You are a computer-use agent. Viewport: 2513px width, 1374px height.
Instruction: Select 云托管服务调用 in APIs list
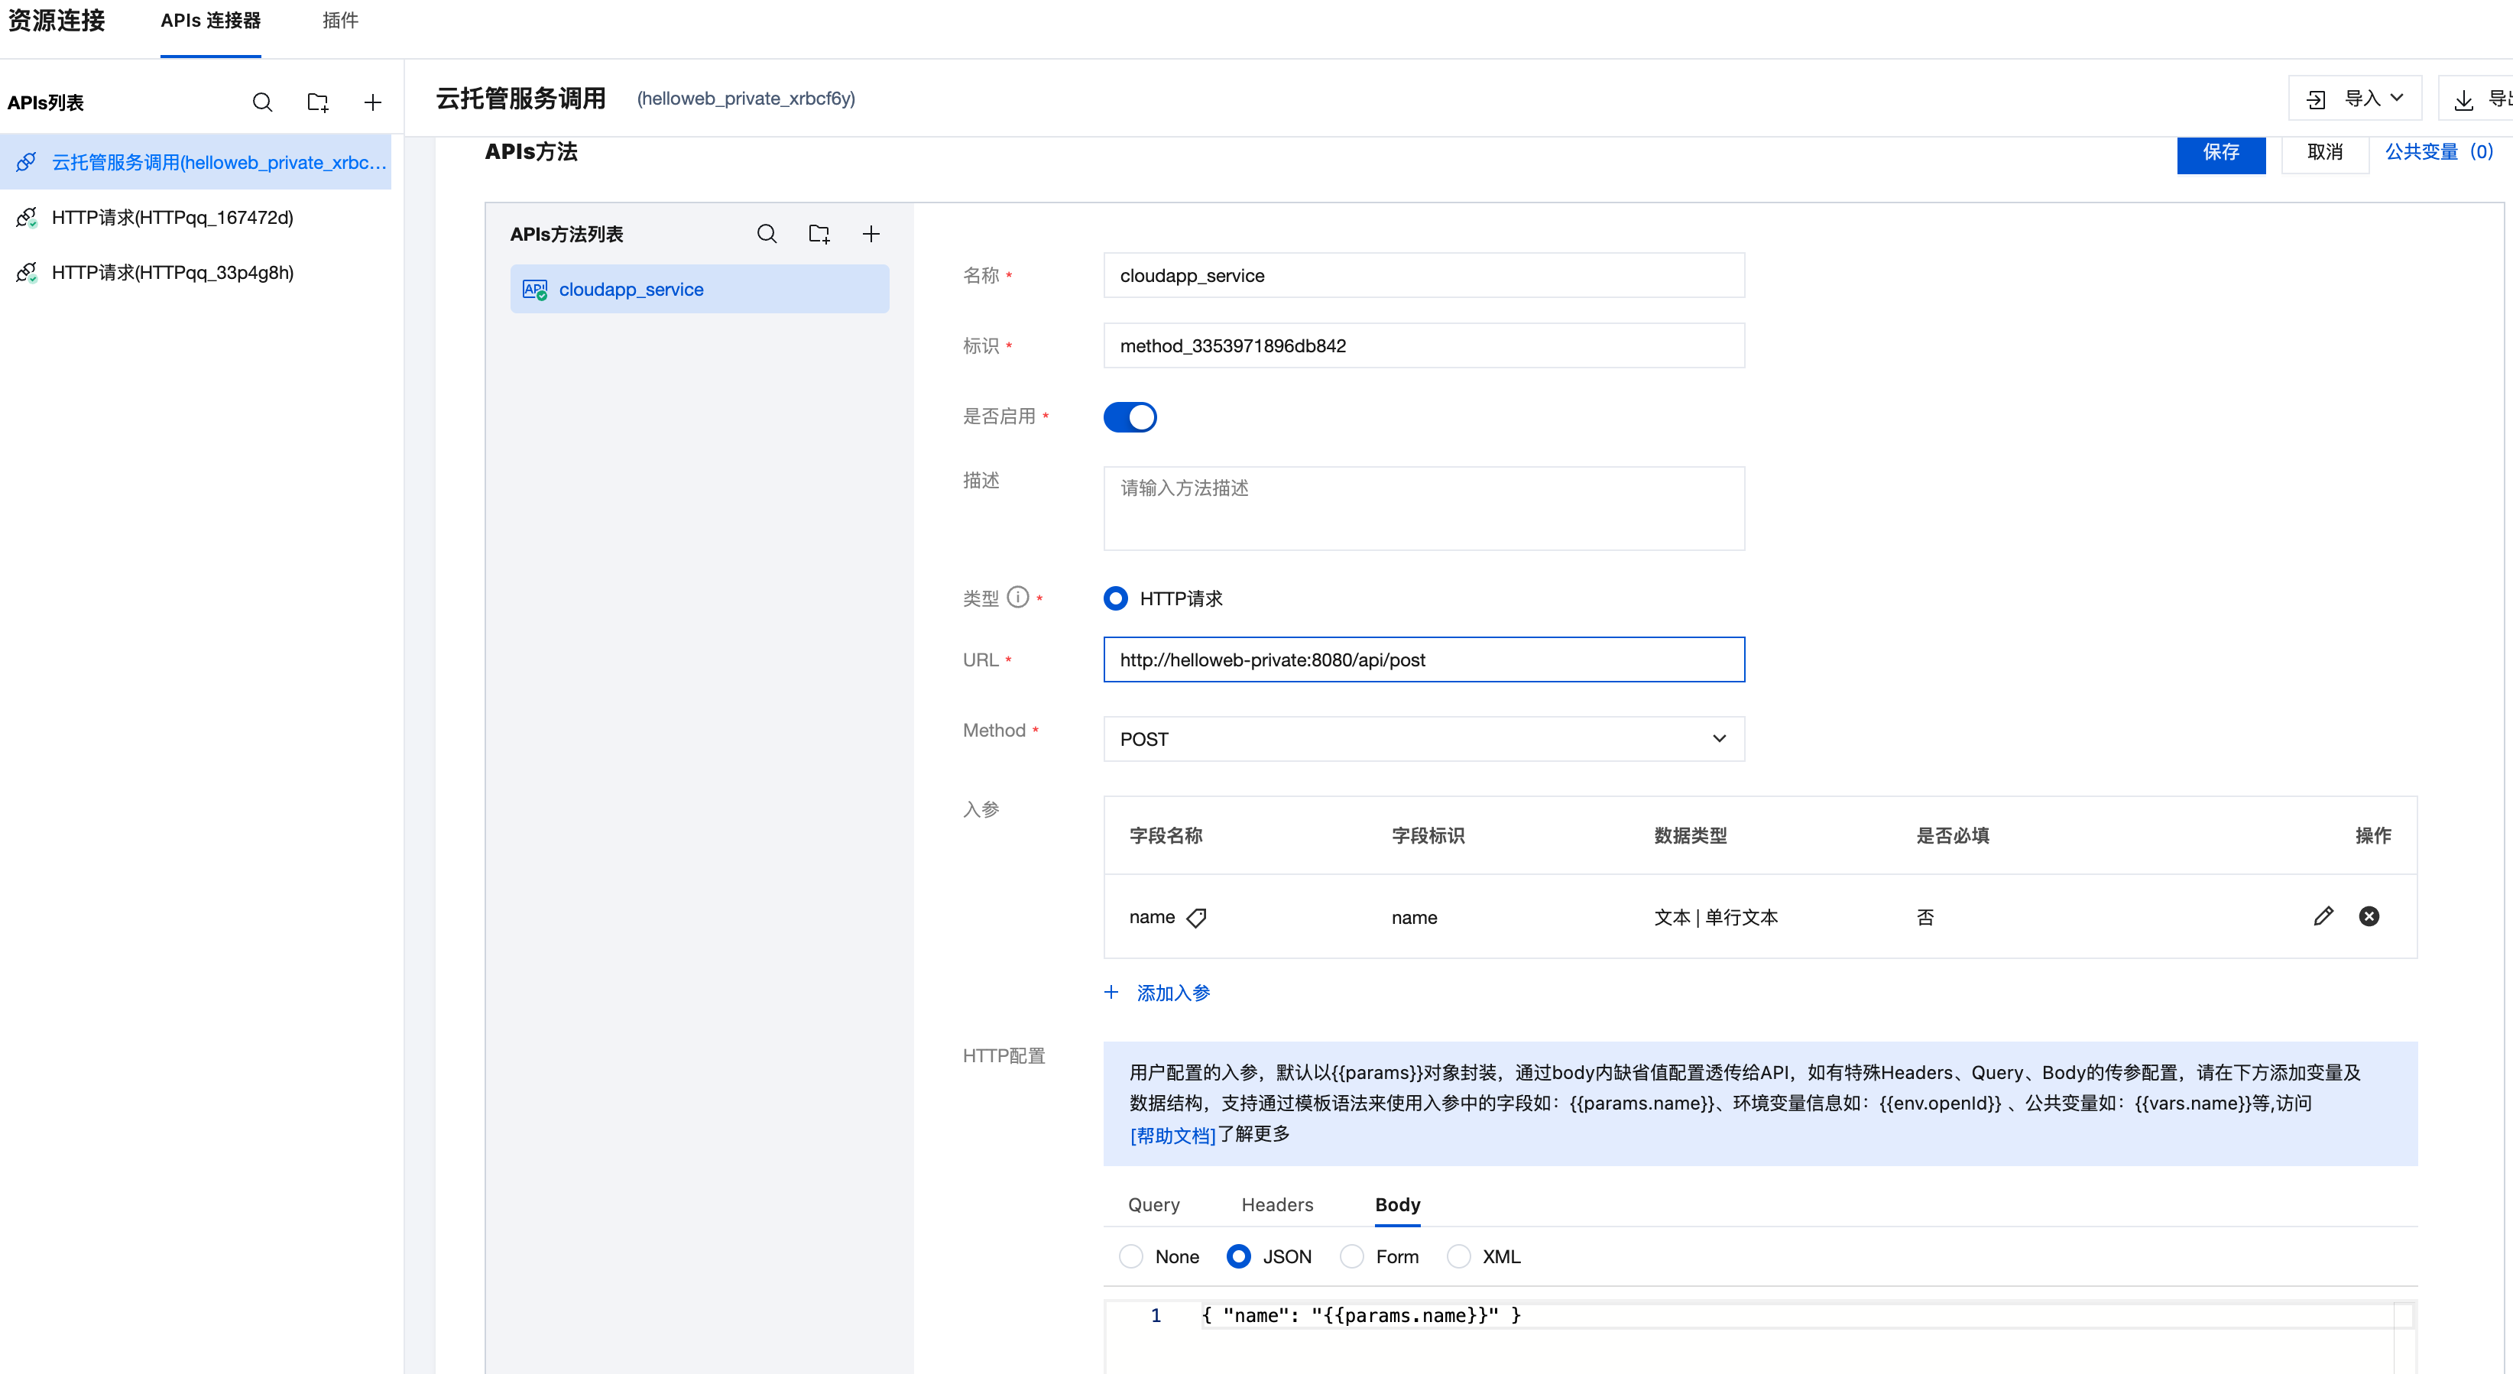[x=195, y=162]
